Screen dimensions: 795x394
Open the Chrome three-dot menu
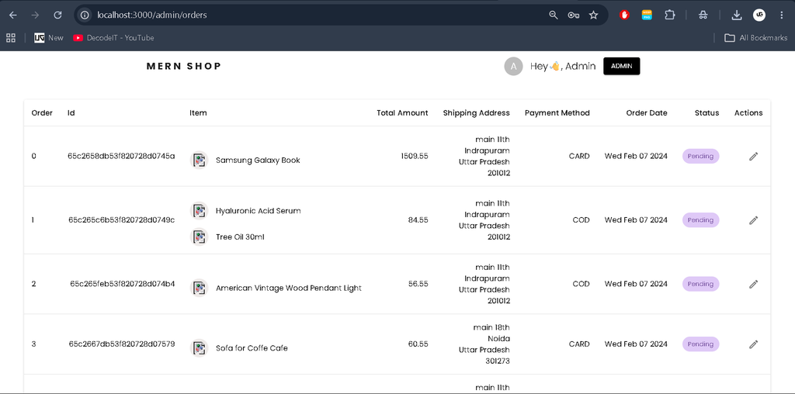[x=782, y=16]
